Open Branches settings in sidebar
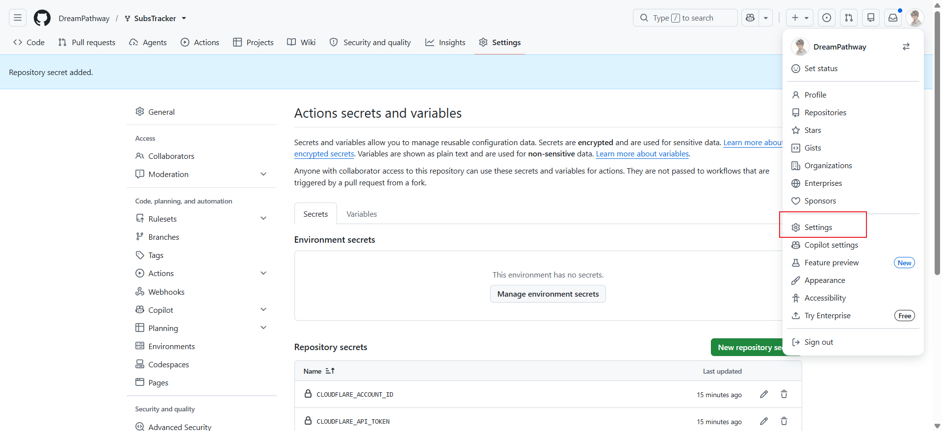 [202, 237]
